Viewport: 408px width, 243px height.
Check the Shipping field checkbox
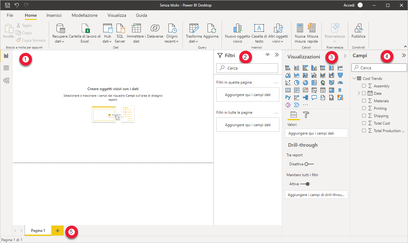point(364,116)
